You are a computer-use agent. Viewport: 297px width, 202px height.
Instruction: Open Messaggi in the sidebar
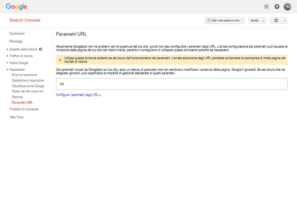click(16, 41)
